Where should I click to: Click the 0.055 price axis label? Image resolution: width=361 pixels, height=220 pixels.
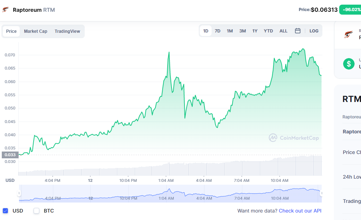[x=10, y=95]
